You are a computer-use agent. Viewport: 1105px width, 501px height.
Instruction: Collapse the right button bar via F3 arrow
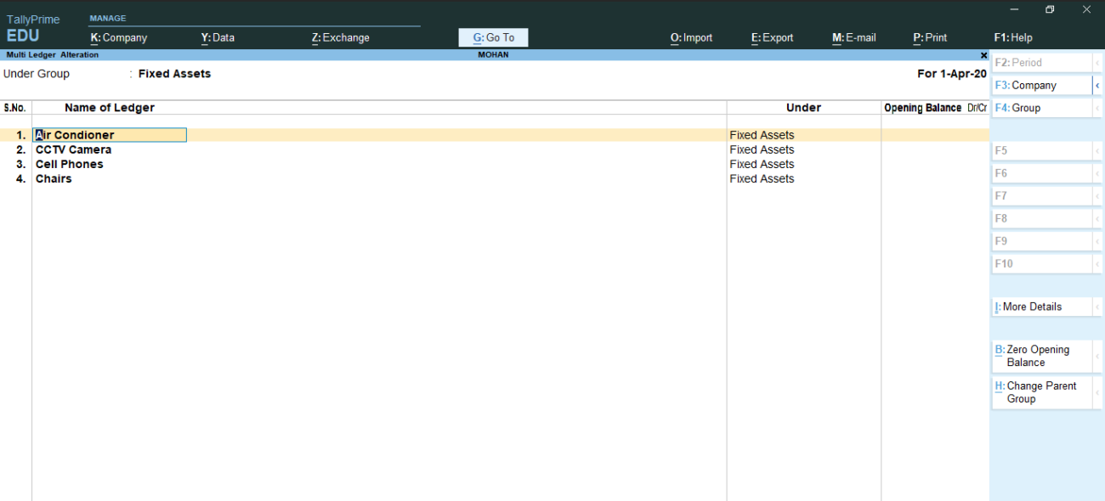[1097, 86]
